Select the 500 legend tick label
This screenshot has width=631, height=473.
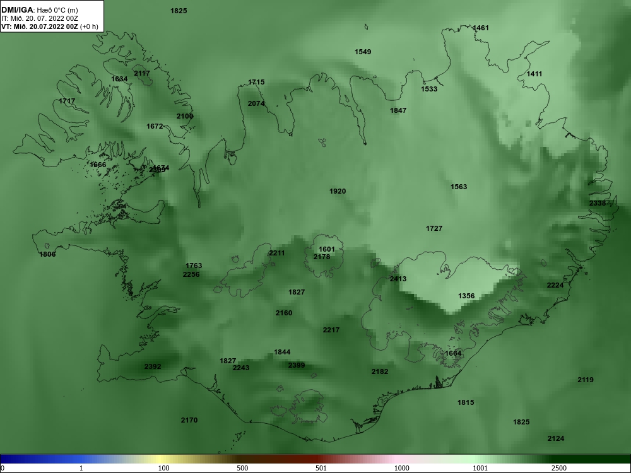tap(242, 468)
